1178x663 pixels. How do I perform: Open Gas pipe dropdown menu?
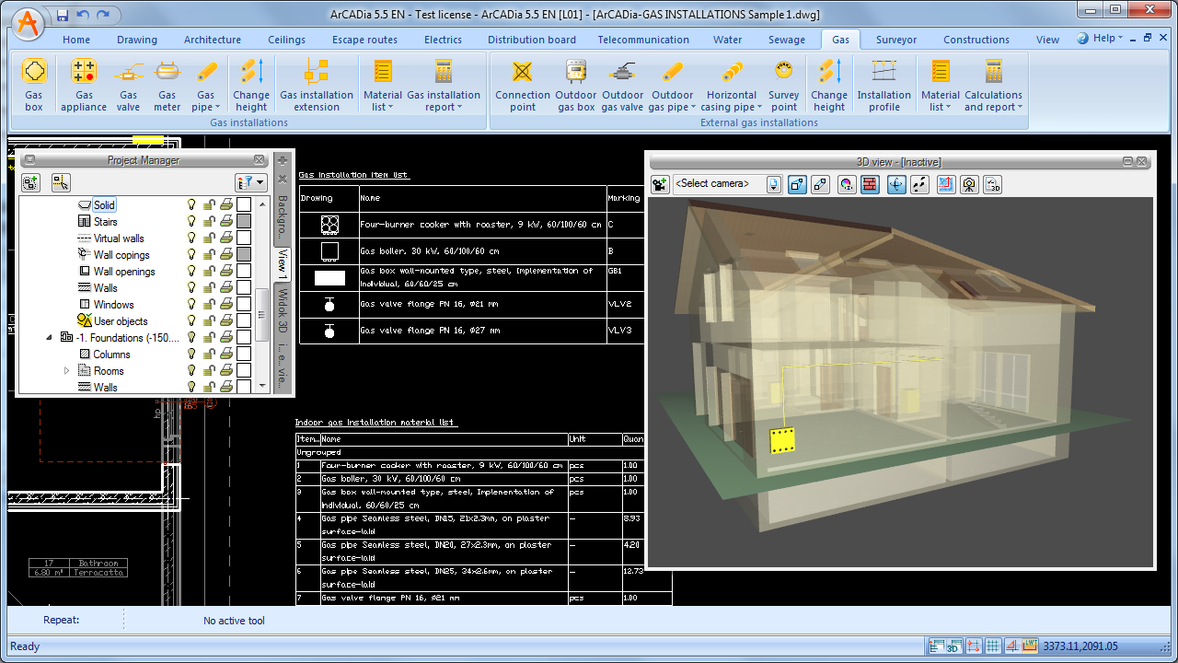tap(205, 107)
